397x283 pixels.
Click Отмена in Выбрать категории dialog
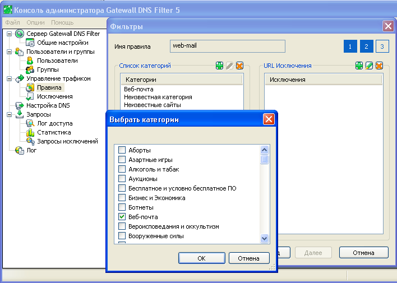pyautogui.click(x=249, y=258)
